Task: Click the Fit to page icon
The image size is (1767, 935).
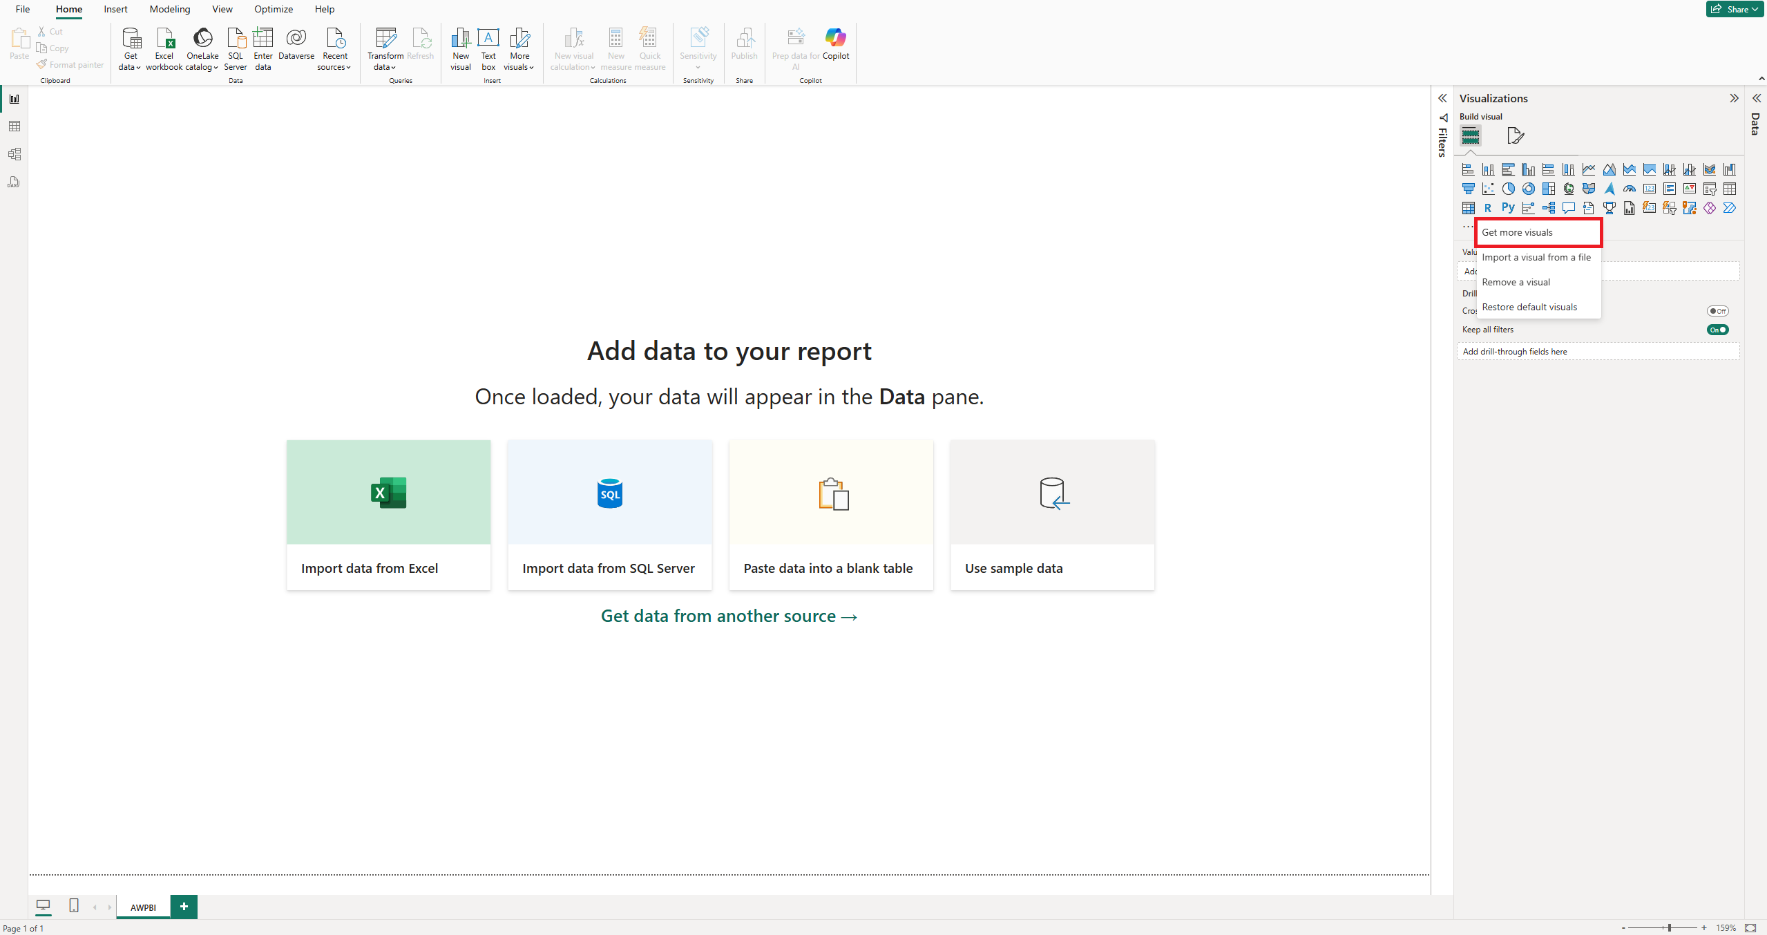Action: pos(1750,927)
